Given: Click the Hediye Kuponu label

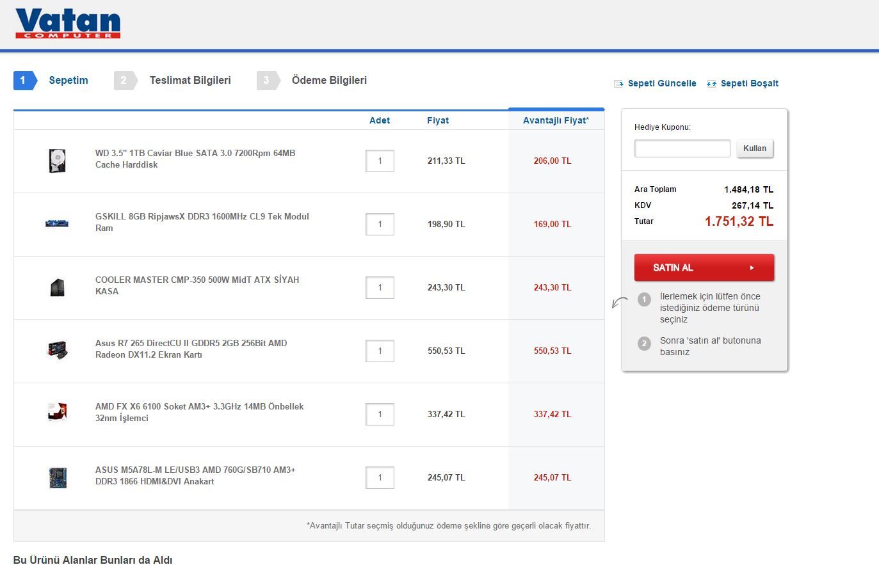Looking at the screenshot, I should click(x=663, y=127).
